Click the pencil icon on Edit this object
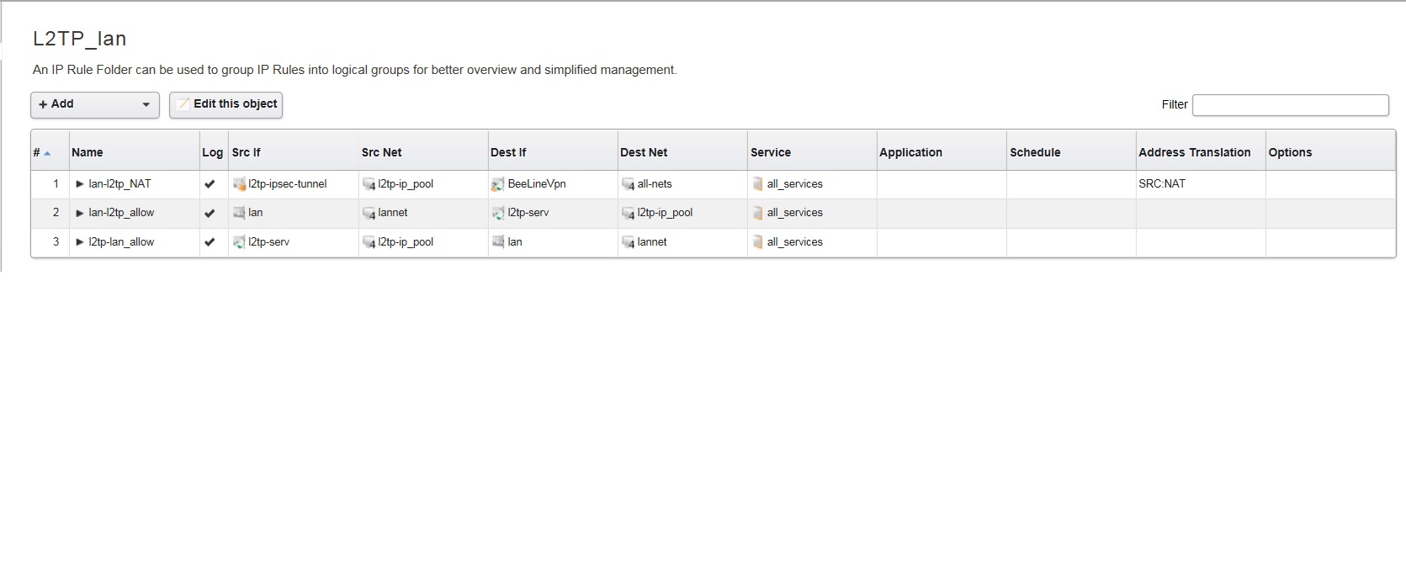Screen dimensions: 1406x572 click(x=183, y=104)
